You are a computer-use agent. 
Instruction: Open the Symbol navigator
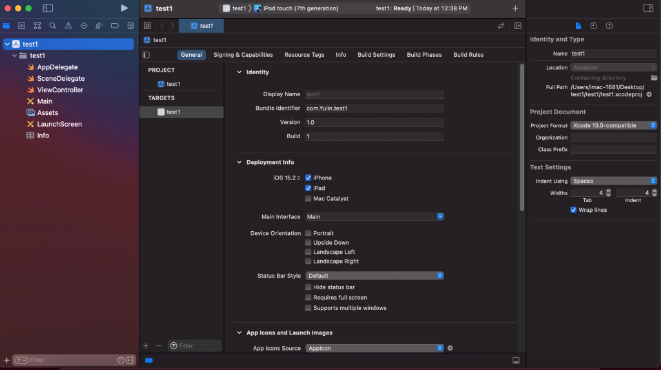(x=37, y=26)
